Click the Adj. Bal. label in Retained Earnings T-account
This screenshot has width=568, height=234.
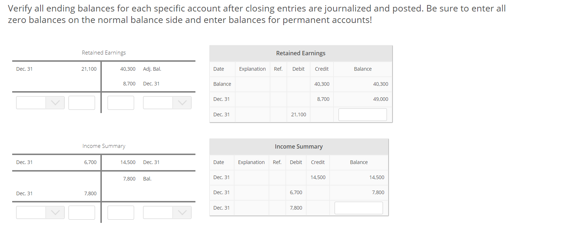(x=152, y=69)
